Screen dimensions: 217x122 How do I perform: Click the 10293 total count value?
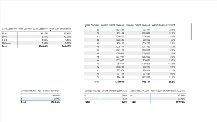(x=123, y=102)
